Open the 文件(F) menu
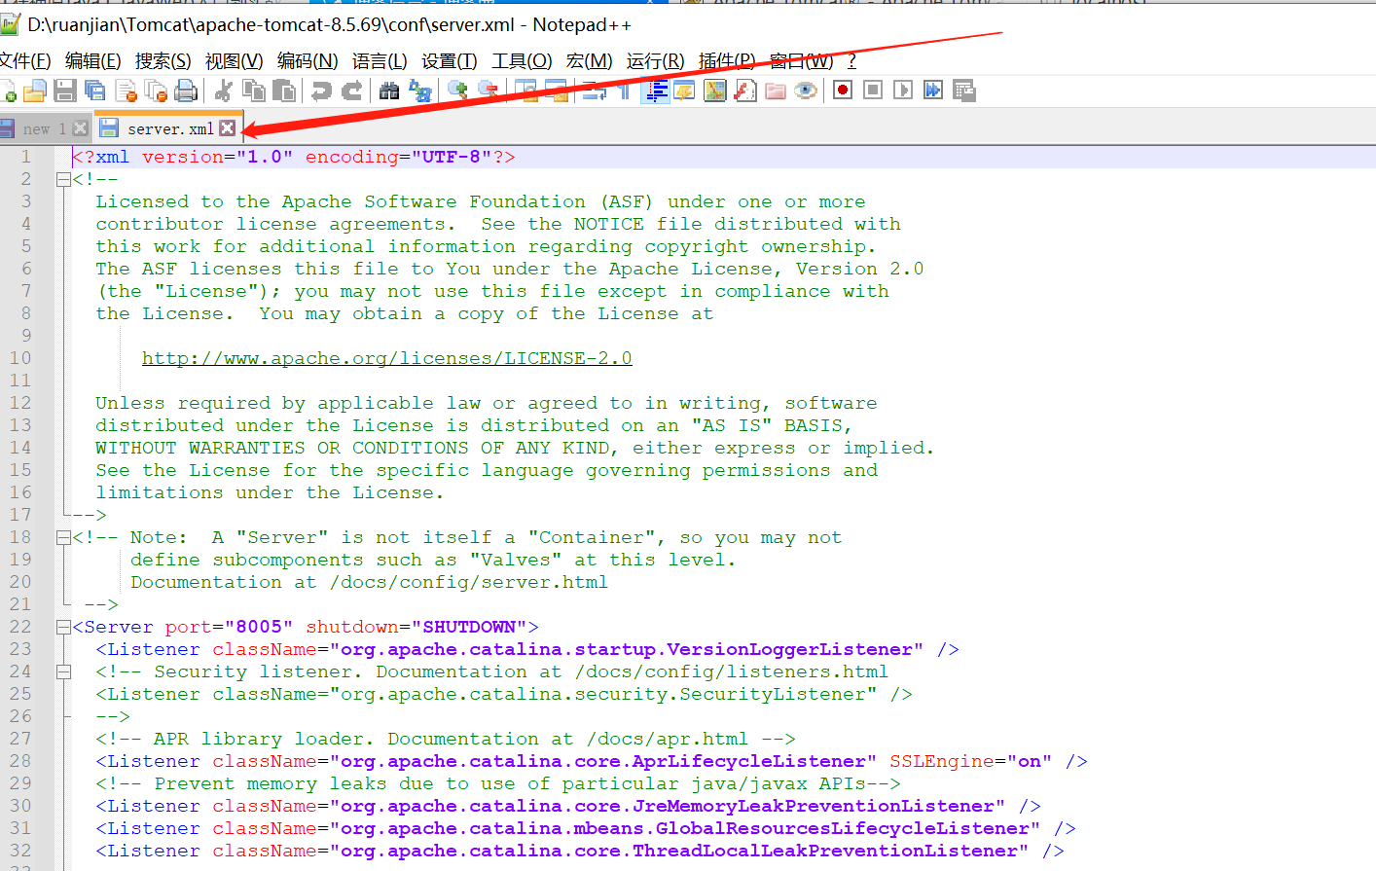1376x871 pixels. (x=24, y=61)
